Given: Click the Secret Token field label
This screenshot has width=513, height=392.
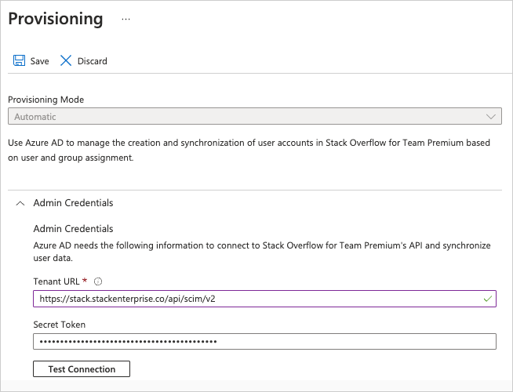Looking at the screenshot, I should (59, 325).
